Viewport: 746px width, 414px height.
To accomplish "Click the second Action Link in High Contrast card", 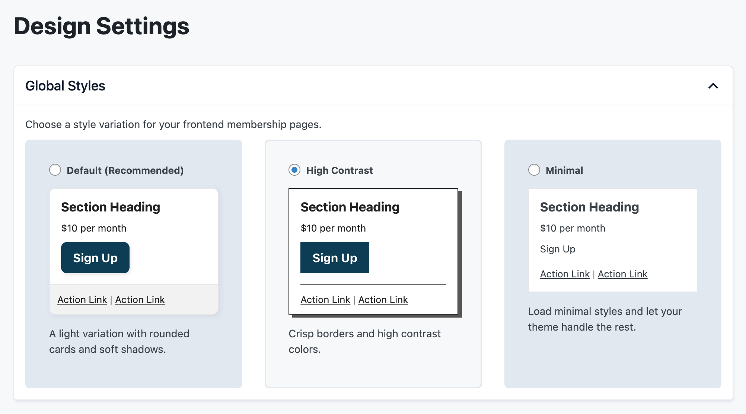I will pyautogui.click(x=383, y=299).
